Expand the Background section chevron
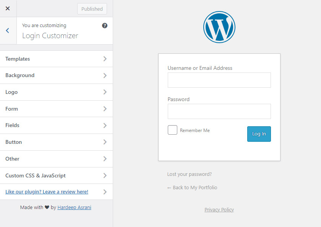 105,76
